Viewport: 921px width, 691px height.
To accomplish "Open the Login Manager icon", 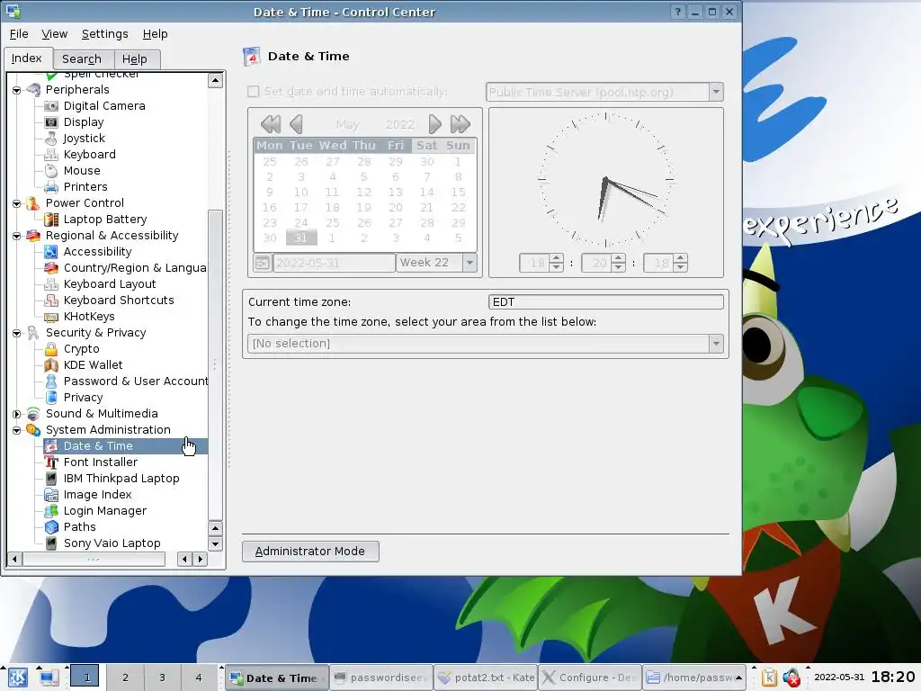I will tap(51, 511).
